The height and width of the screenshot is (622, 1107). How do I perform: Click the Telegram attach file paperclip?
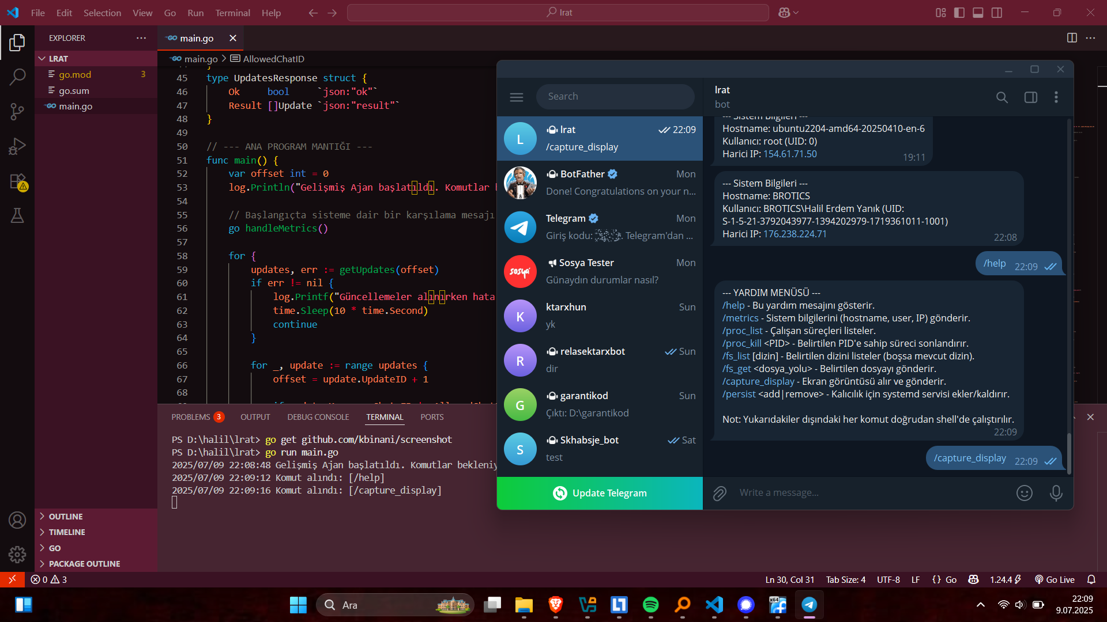[719, 493]
